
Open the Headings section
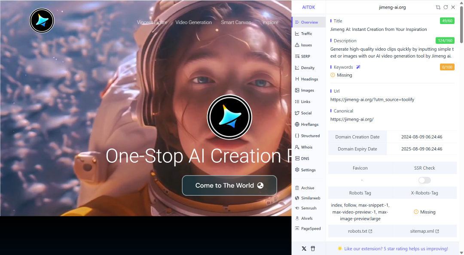point(308,79)
